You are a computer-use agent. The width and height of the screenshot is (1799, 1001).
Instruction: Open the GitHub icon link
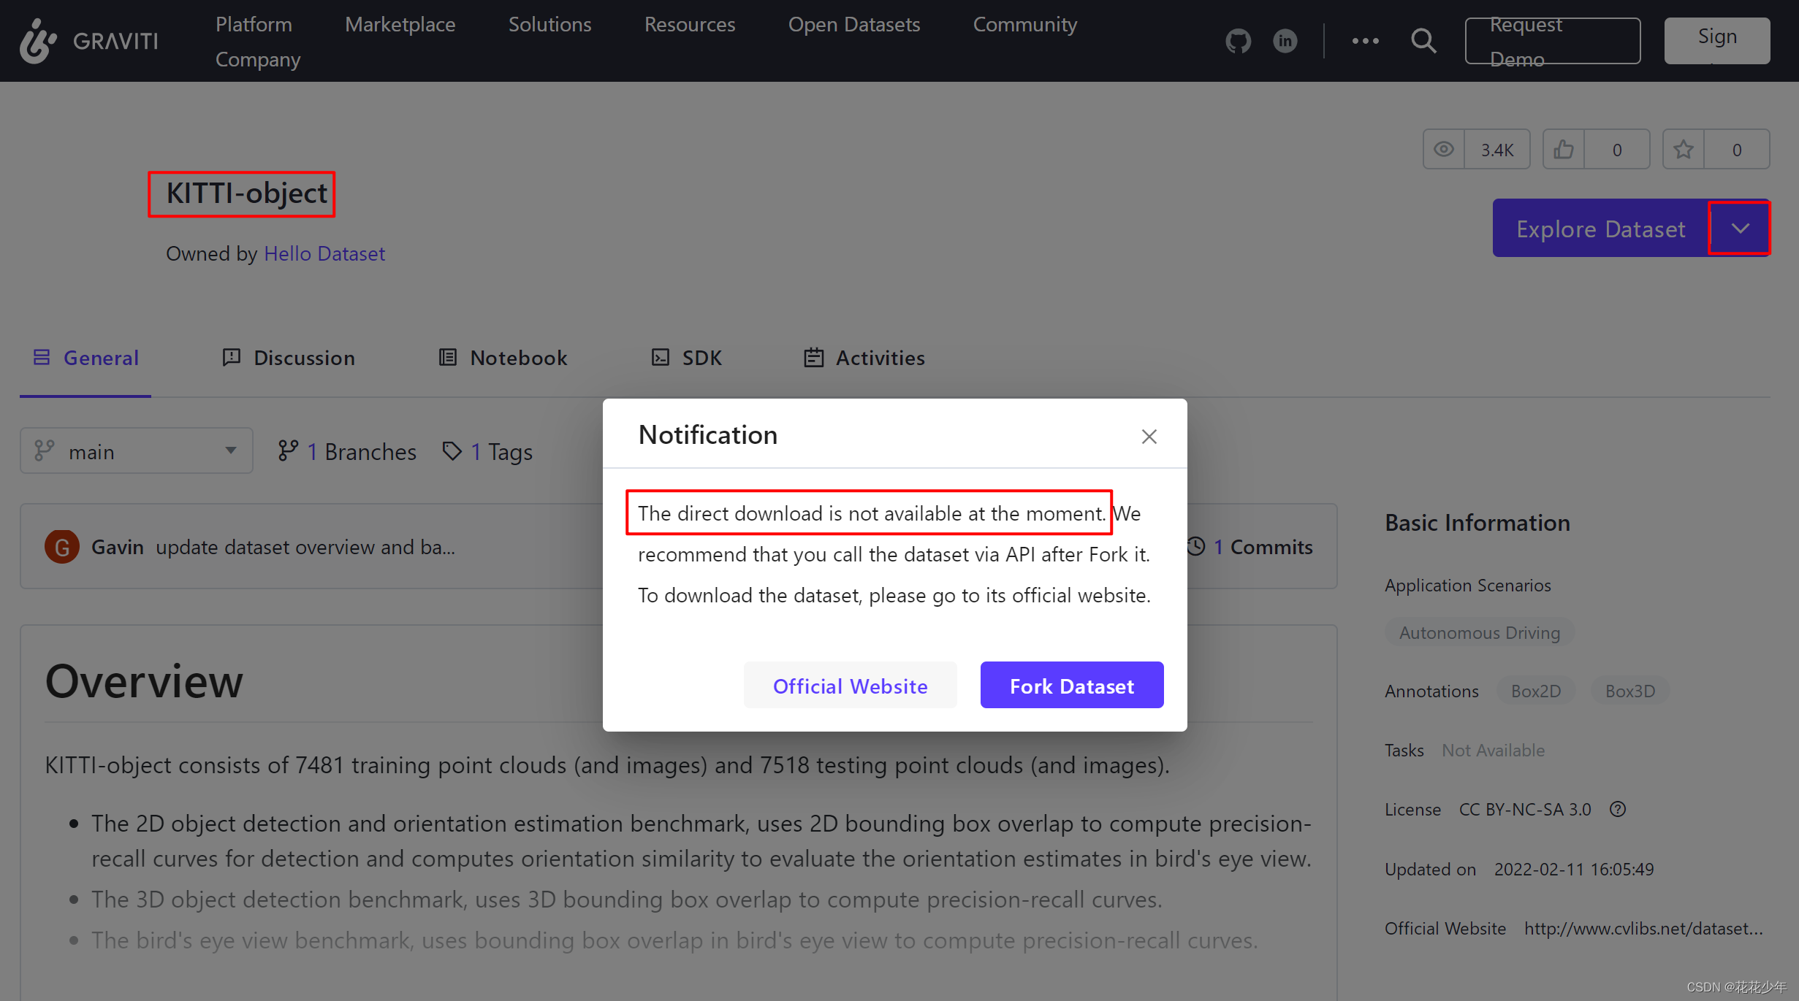click(1238, 41)
